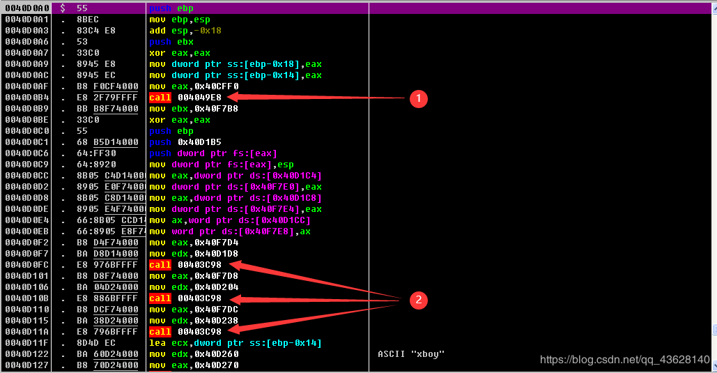Select the instruction "mov eax,0x40D270"
The image size is (717, 373).
(x=194, y=365)
